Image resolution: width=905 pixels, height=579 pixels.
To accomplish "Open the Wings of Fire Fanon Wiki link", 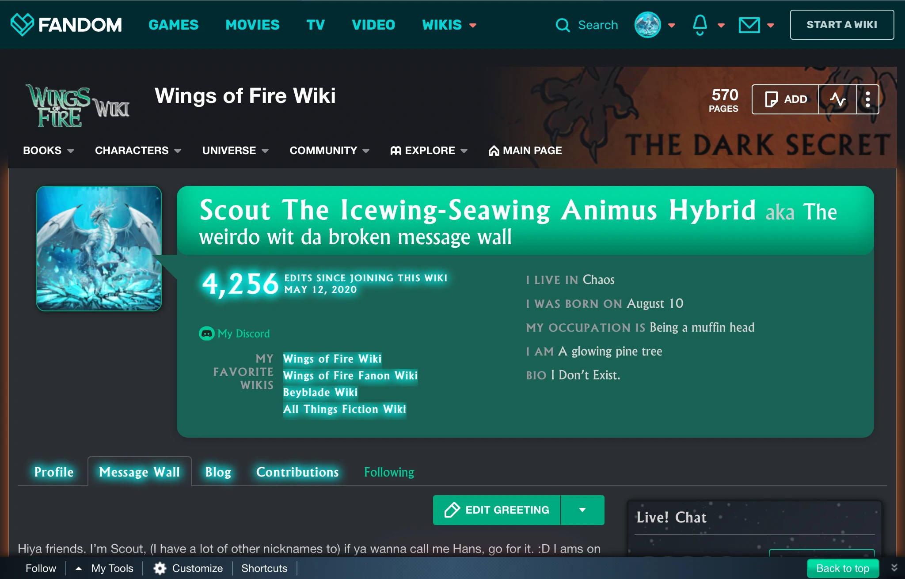I will [x=350, y=375].
